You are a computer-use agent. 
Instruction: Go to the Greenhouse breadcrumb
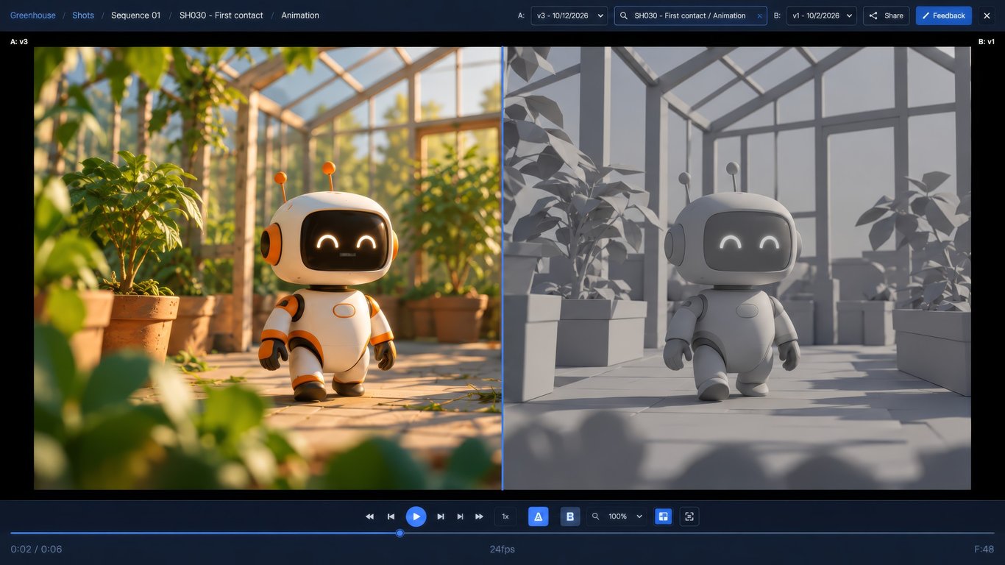coord(33,15)
